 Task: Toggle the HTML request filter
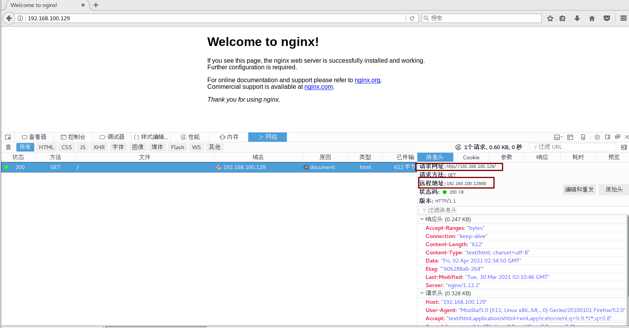46,147
